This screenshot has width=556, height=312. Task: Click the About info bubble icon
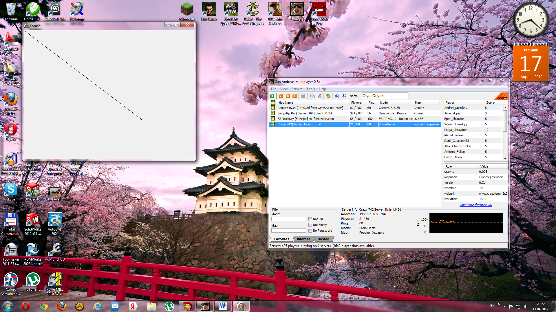(x=344, y=96)
